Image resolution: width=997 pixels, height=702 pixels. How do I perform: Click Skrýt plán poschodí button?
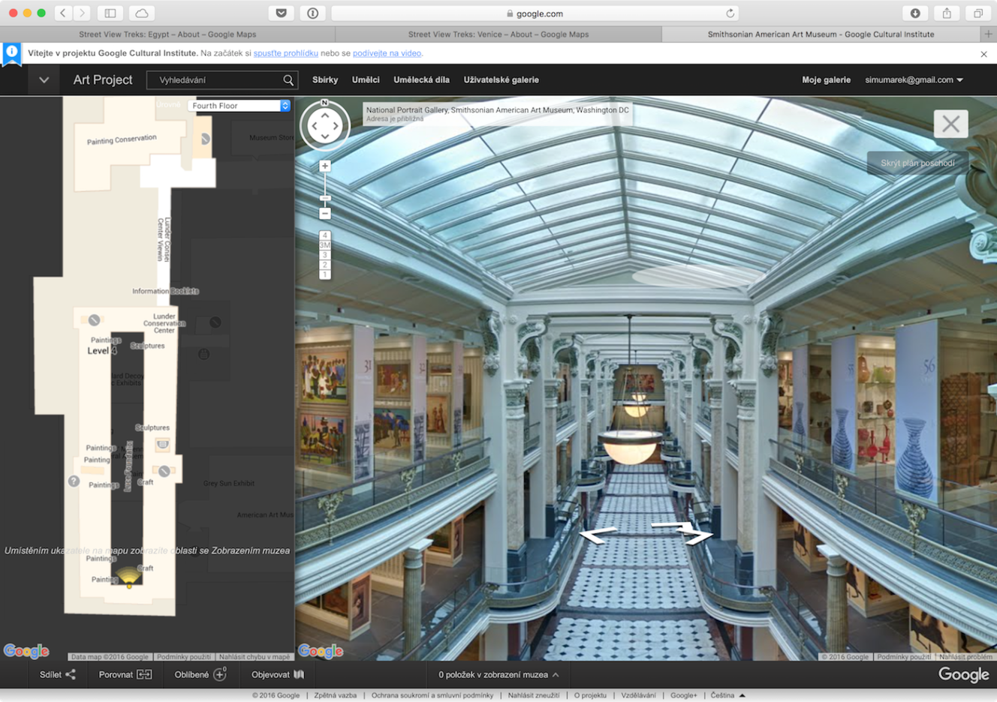tap(917, 163)
